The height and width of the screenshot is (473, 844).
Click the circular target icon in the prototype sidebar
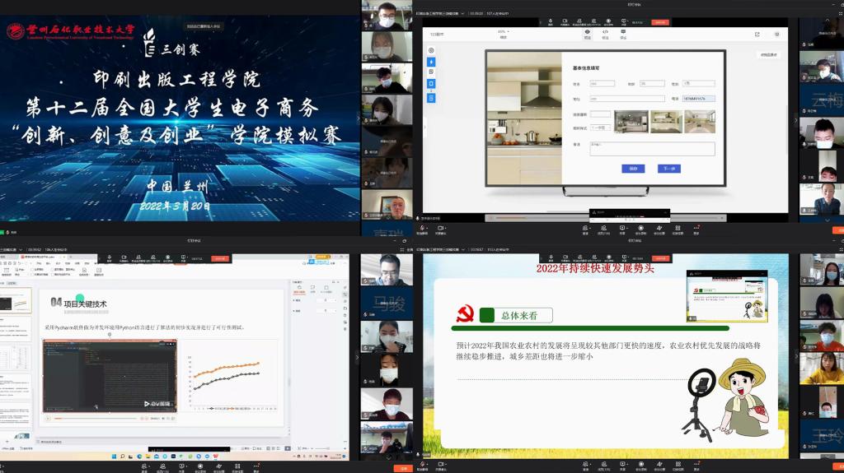point(431,51)
